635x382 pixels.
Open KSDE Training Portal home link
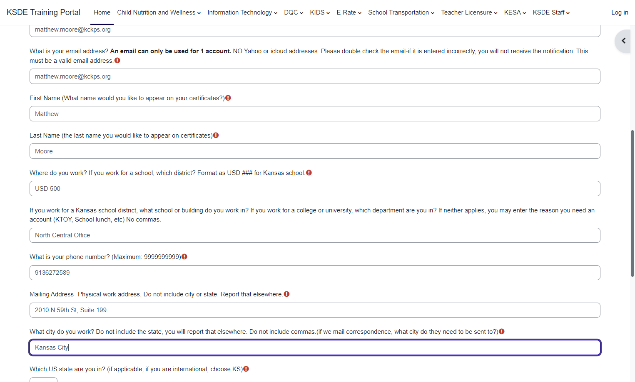click(44, 12)
